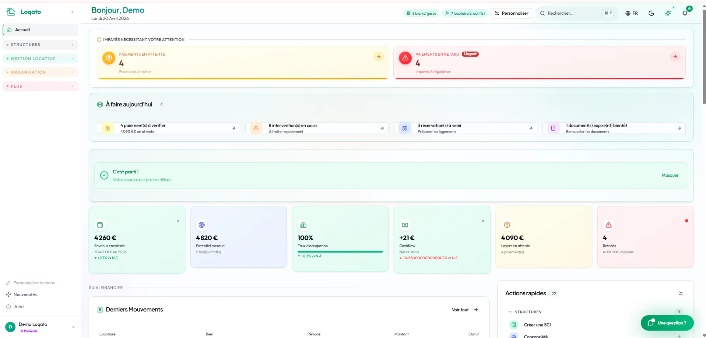
Task: Open the 8 intervention(s) en cours task
Action: click(317, 128)
